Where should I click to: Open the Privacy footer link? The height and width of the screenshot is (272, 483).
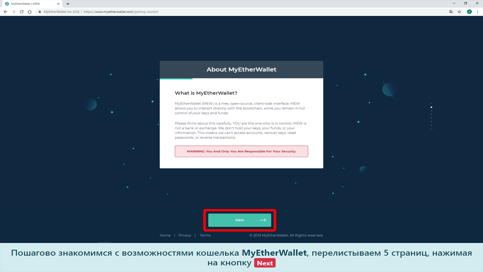pos(185,235)
